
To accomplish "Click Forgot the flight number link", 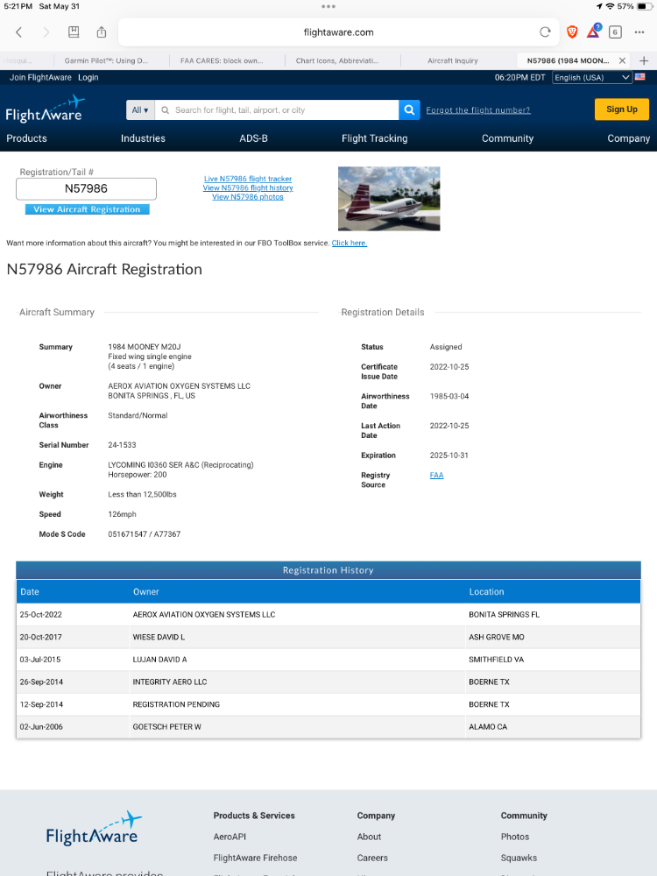I will 478,110.
